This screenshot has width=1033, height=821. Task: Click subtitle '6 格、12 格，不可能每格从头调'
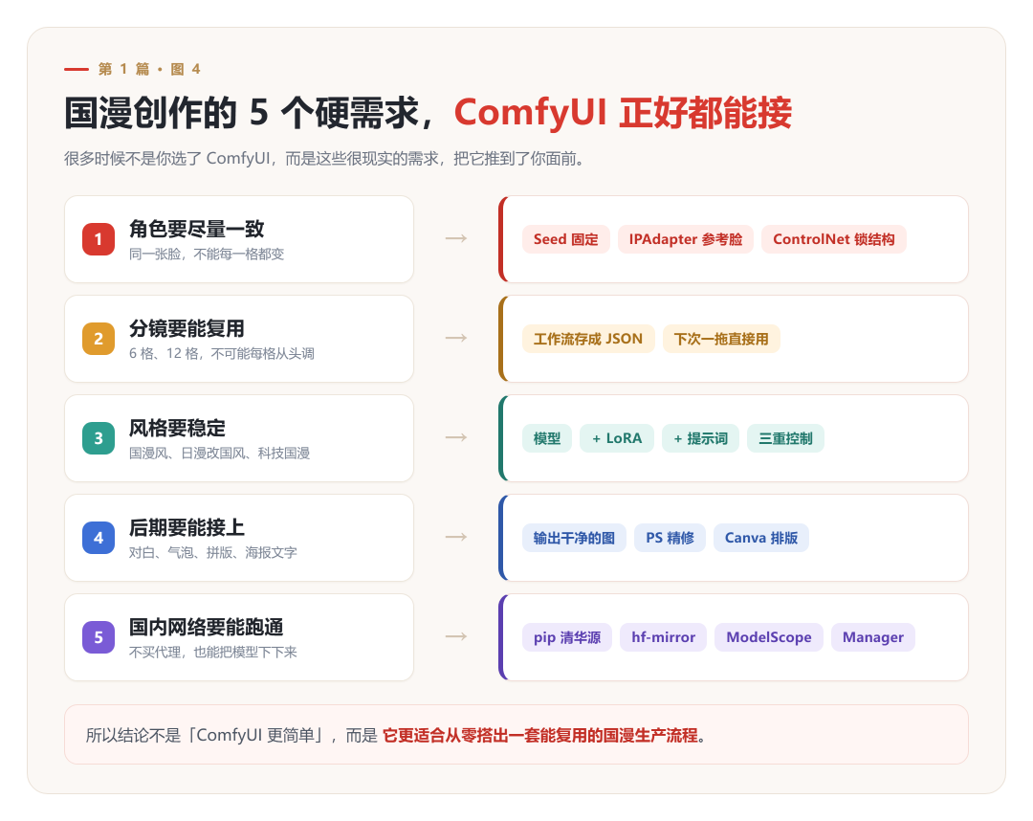(x=221, y=354)
